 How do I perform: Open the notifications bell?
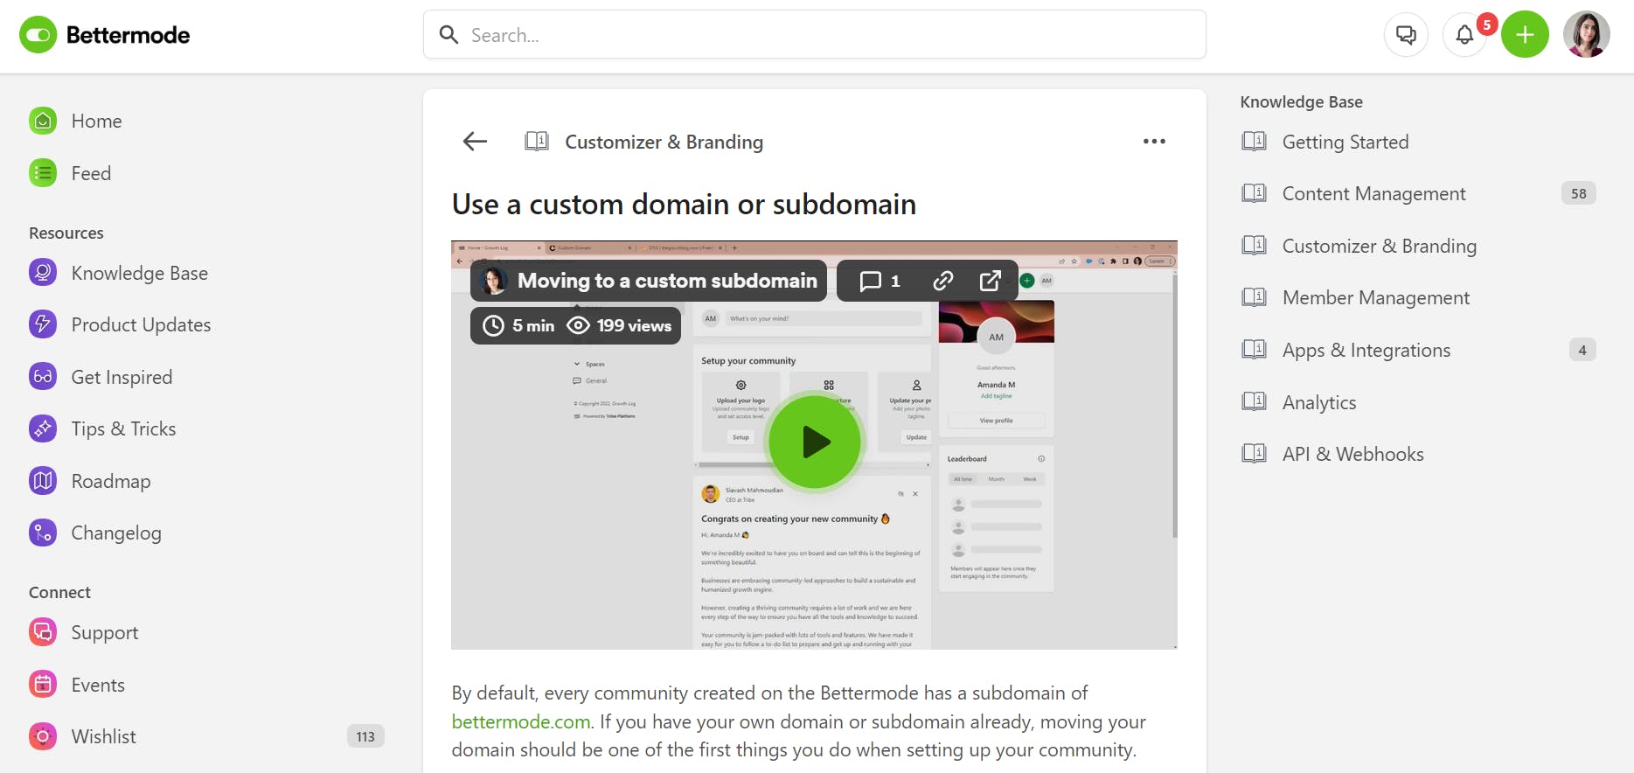(x=1464, y=35)
